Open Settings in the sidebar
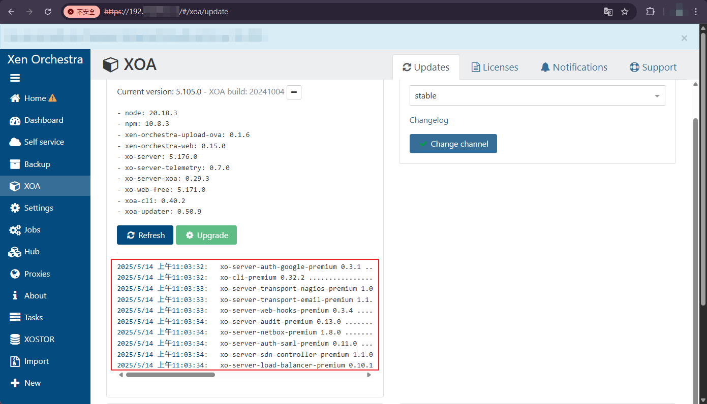Viewport: 707px width, 404px height. 32,208
